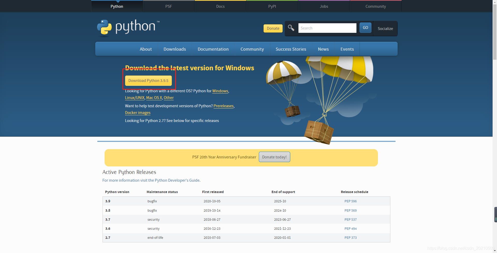Open PEP 373 release schedule
The height and width of the screenshot is (253, 497).
(x=350, y=238)
